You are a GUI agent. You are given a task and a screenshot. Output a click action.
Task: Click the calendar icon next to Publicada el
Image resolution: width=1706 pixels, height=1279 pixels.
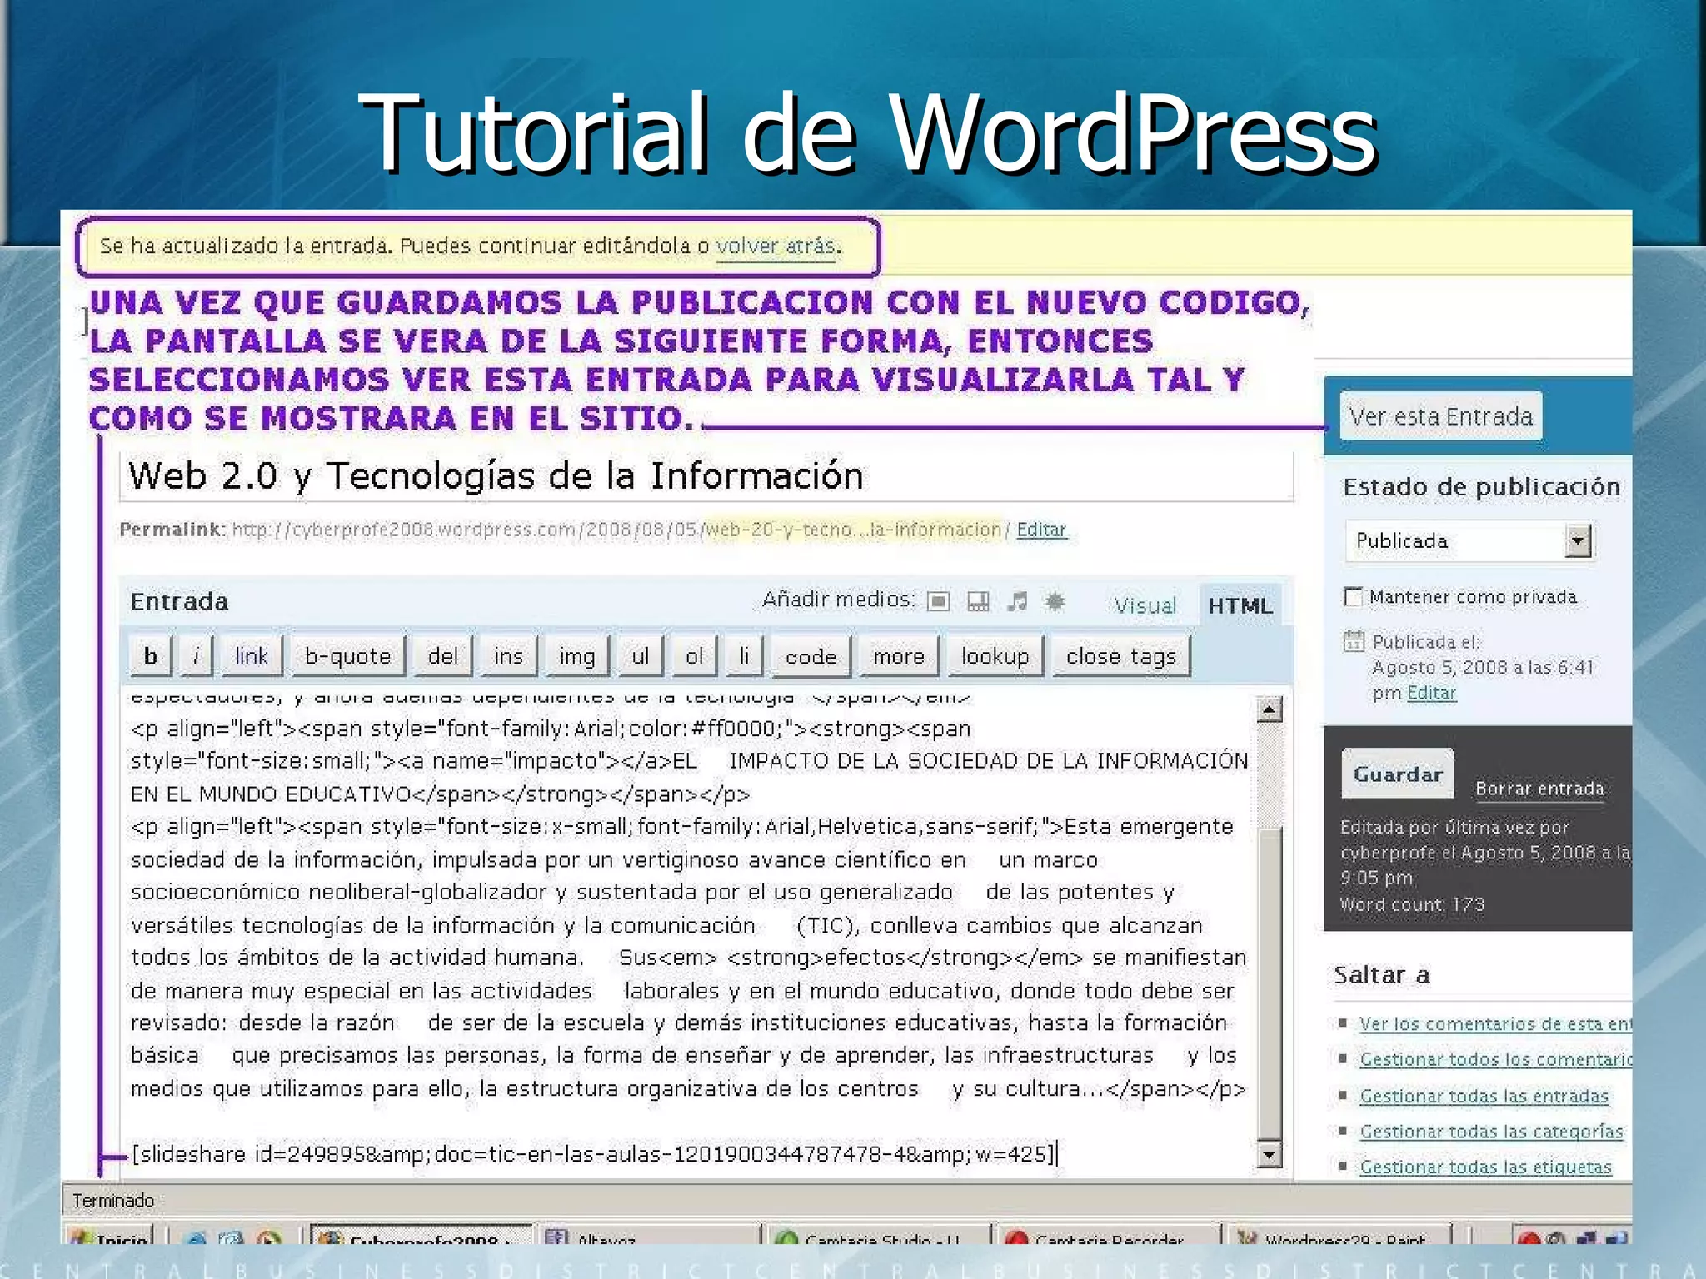click(x=1354, y=640)
